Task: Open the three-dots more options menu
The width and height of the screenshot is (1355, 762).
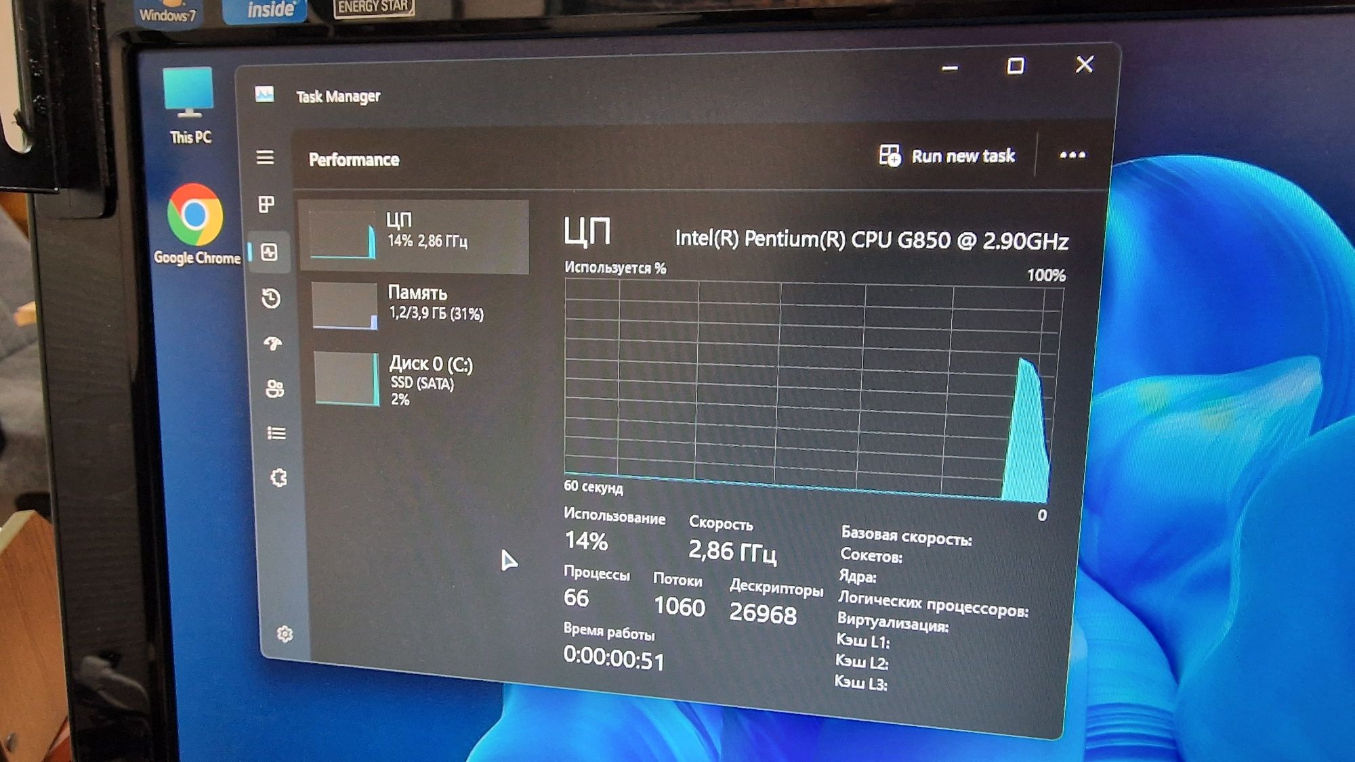Action: (x=1072, y=155)
